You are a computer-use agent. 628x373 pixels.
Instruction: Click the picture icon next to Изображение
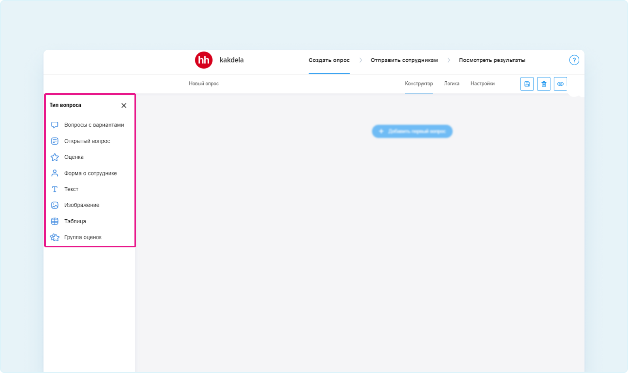pos(55,205)
